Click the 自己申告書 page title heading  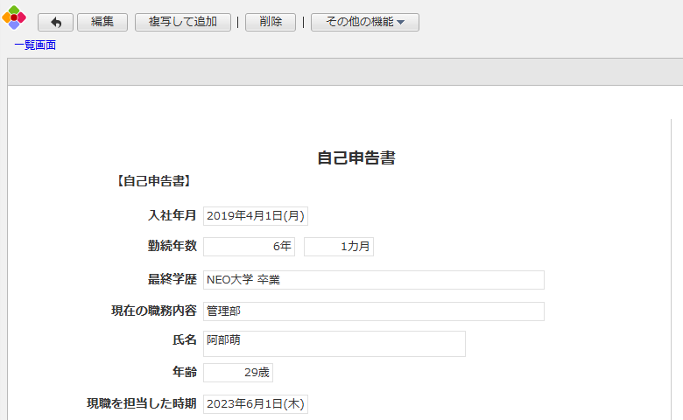pyautogui.click(x=356, y=158)
